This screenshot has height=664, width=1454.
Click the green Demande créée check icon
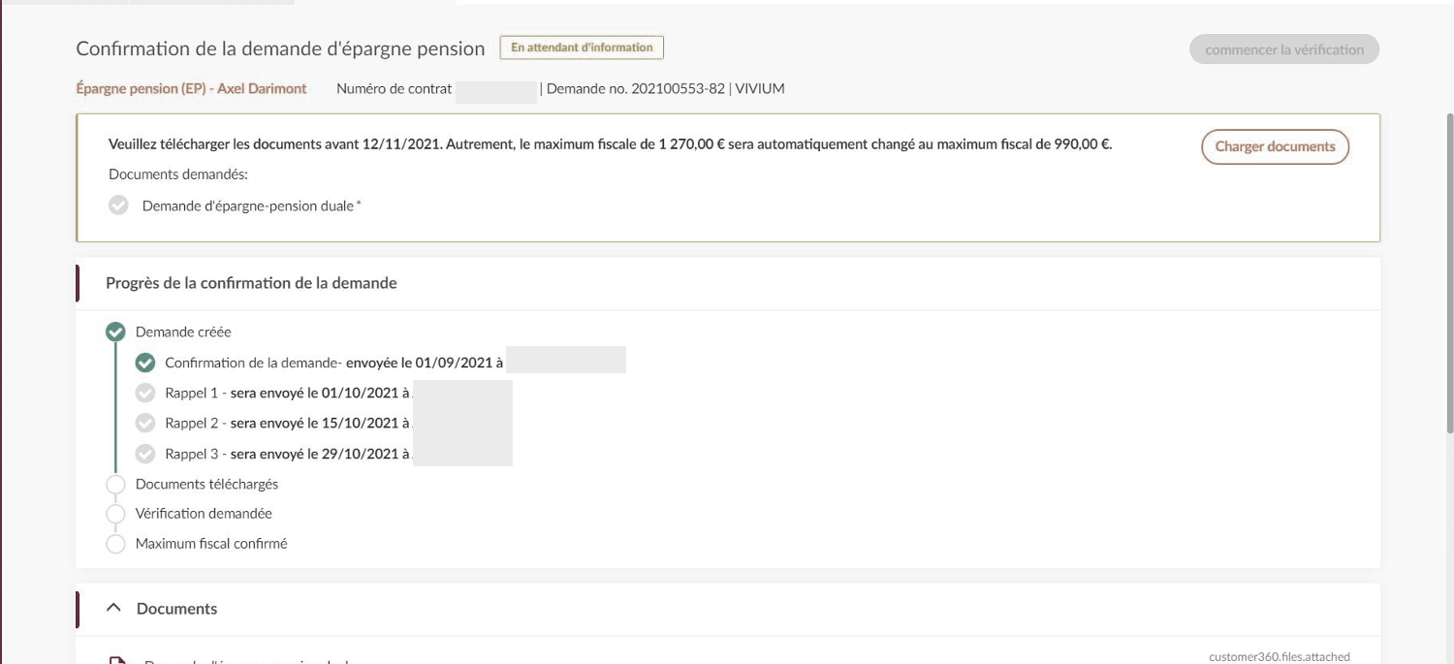pos(115,332)
